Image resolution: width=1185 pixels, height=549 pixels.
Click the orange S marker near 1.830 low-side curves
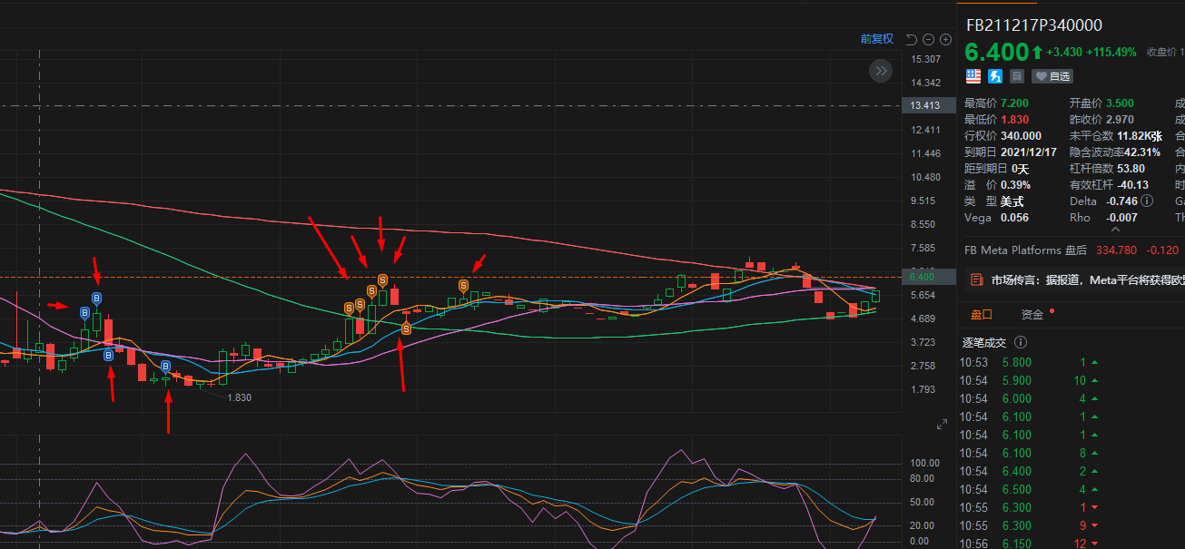point(406,328)
